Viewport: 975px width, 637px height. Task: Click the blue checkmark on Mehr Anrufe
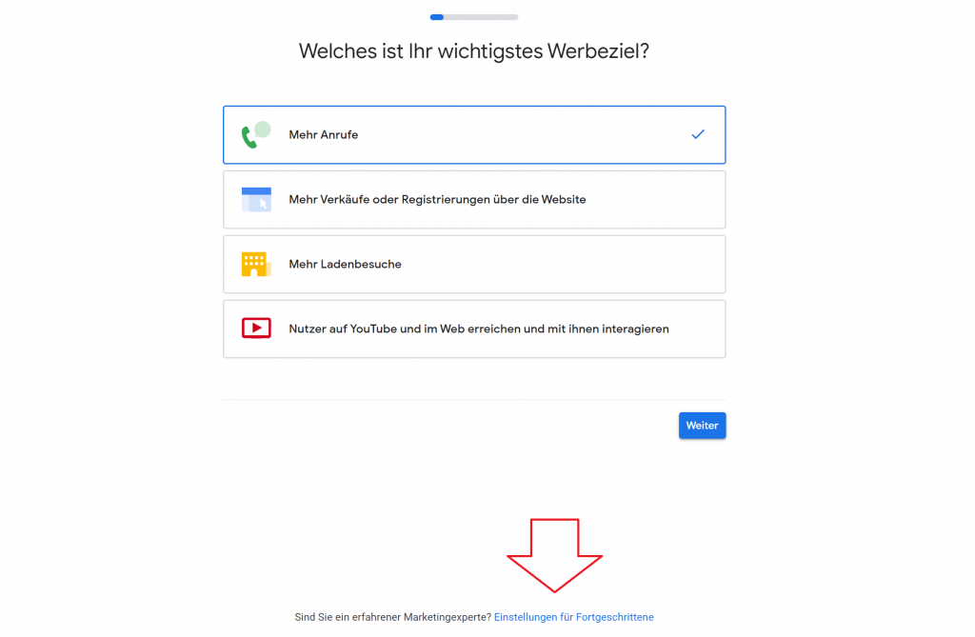click(x=698, y=134)
